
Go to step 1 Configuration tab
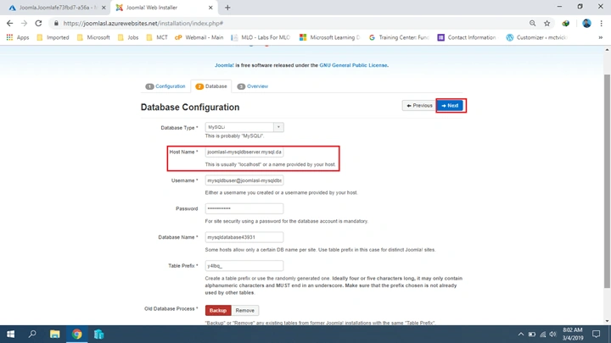[165, 86]
